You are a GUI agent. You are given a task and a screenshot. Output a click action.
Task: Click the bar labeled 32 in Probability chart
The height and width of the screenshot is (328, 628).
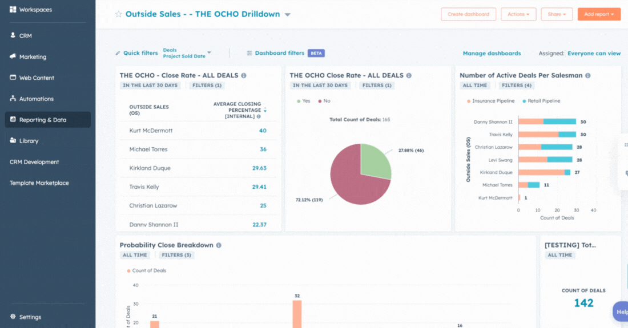click(297, 314)
